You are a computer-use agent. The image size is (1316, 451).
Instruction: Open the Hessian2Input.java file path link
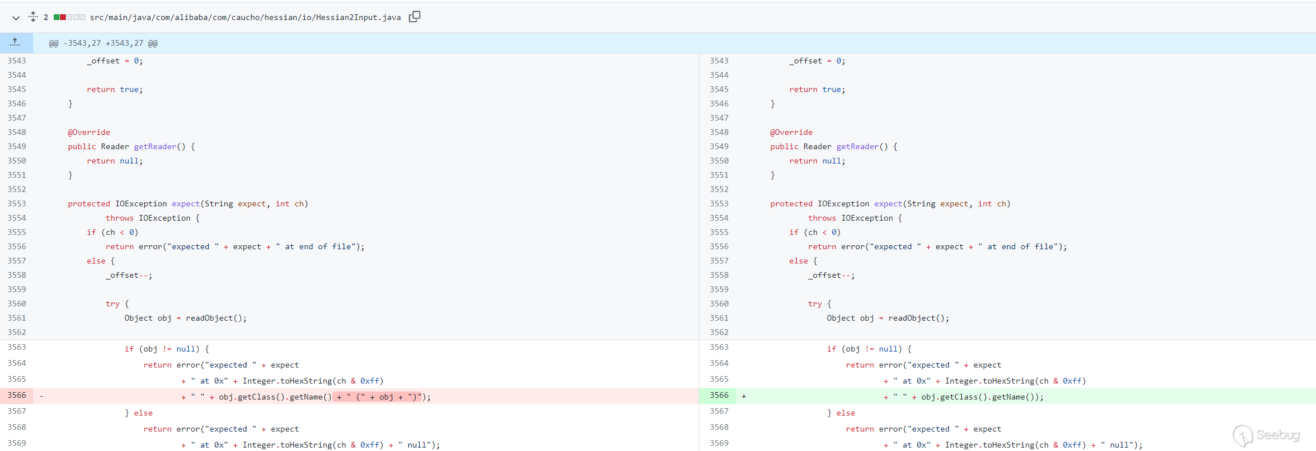point(245,18)
